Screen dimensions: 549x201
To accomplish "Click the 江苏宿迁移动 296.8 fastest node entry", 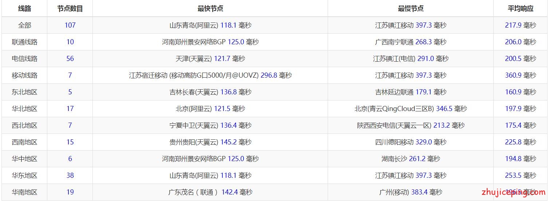I will click(210, 75).
